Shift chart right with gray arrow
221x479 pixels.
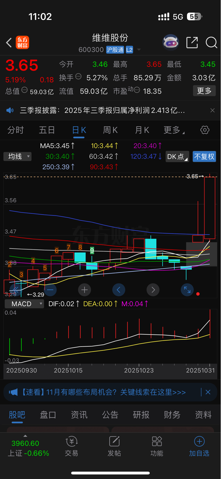pos(153,290)
